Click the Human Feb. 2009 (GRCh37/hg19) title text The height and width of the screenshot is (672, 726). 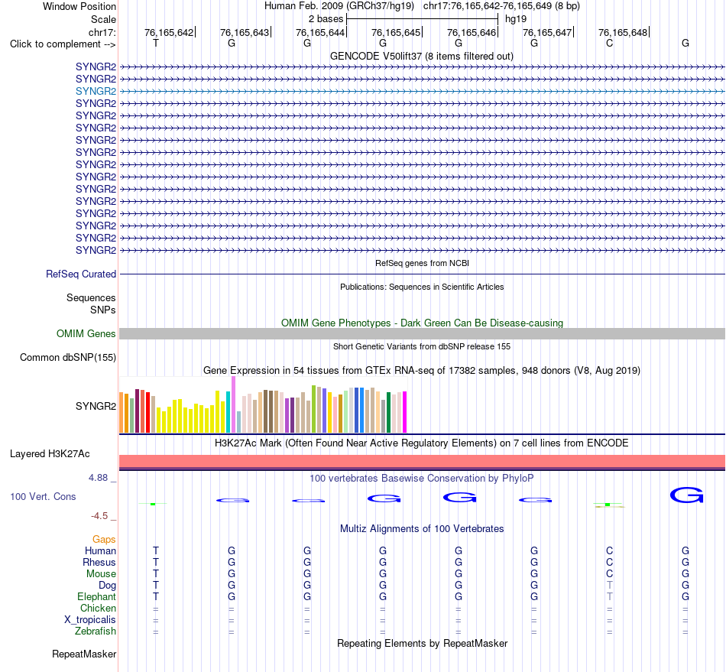click(339, 6)
